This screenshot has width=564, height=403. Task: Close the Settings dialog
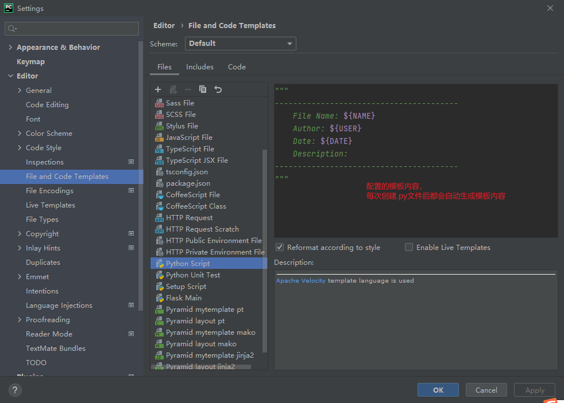pos(550,8)
